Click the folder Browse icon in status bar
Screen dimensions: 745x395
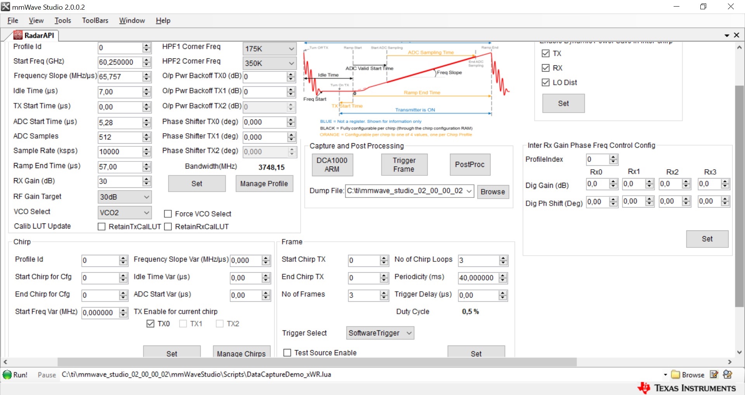pyautogui.click(x=676, y=374)
